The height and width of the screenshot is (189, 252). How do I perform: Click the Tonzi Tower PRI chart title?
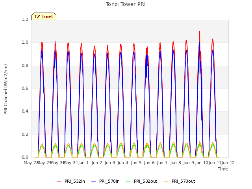click(x=126, y=4)
